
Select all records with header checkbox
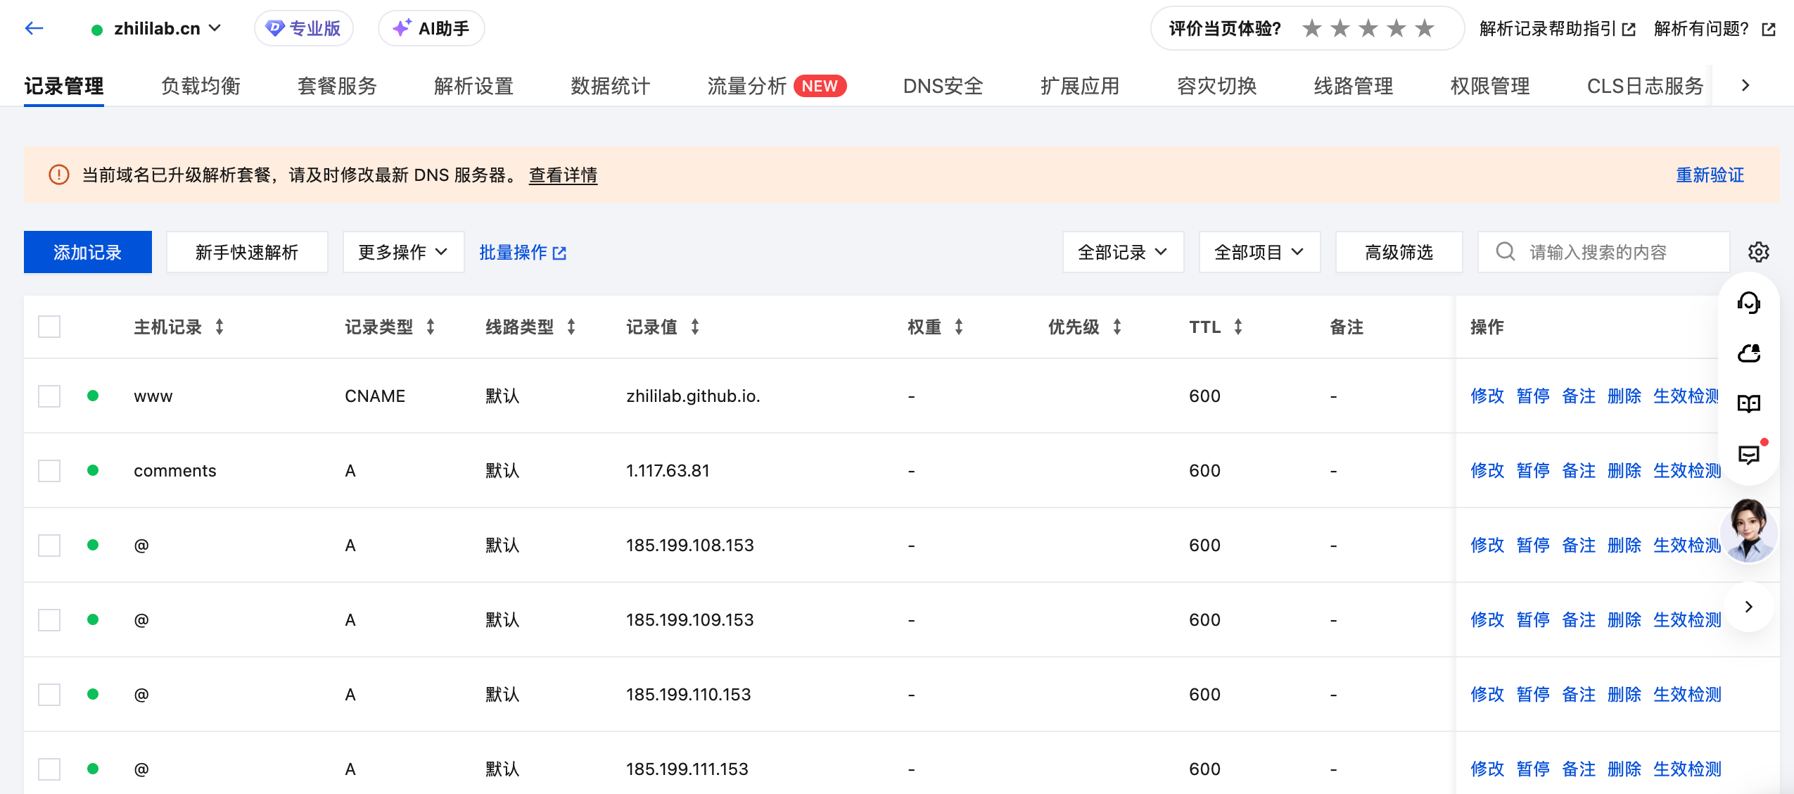49,327
